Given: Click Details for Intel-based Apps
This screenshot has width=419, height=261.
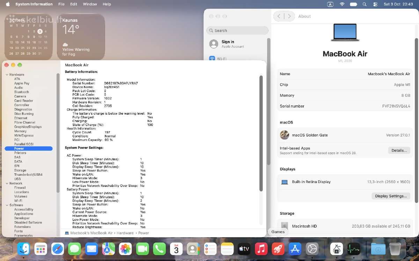Looking at the screenshot, I should pos(399,150).
